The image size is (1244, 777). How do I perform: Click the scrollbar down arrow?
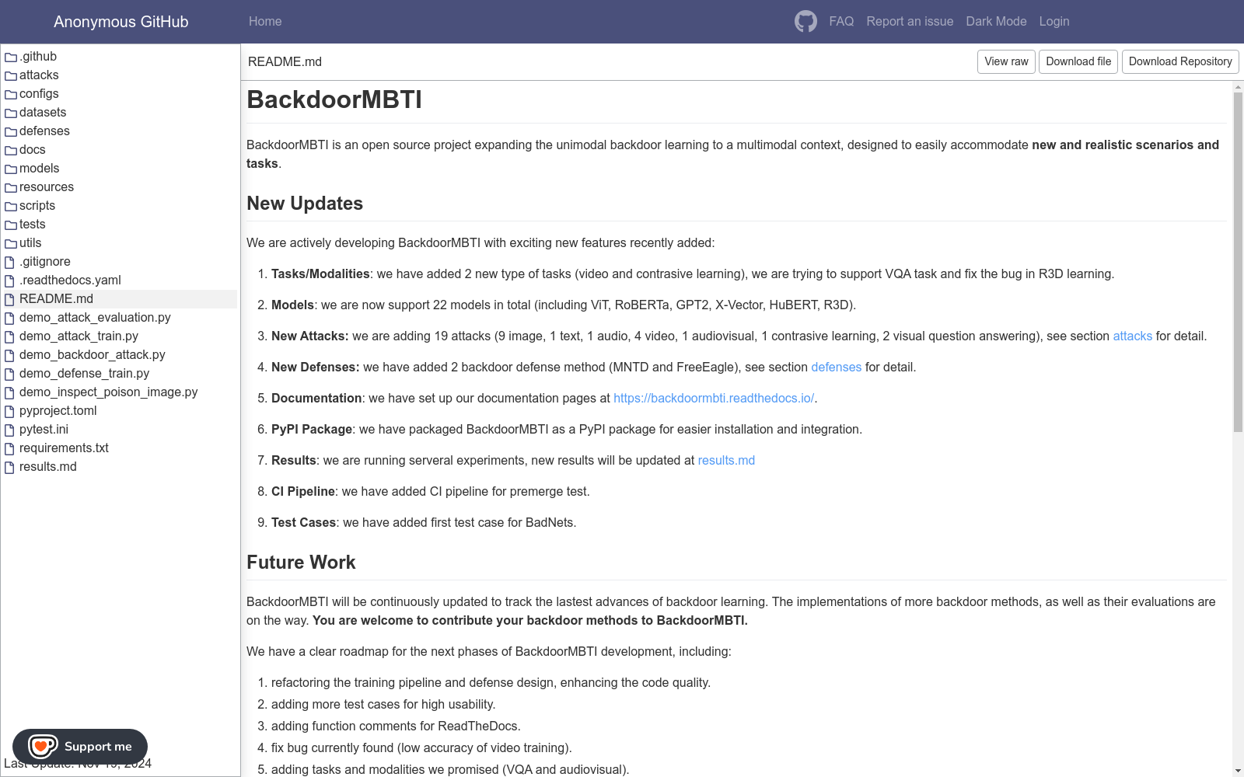(x=1238, y=771)
